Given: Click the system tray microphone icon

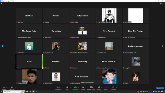Looking at the screenshot, I should coord(152,92).
